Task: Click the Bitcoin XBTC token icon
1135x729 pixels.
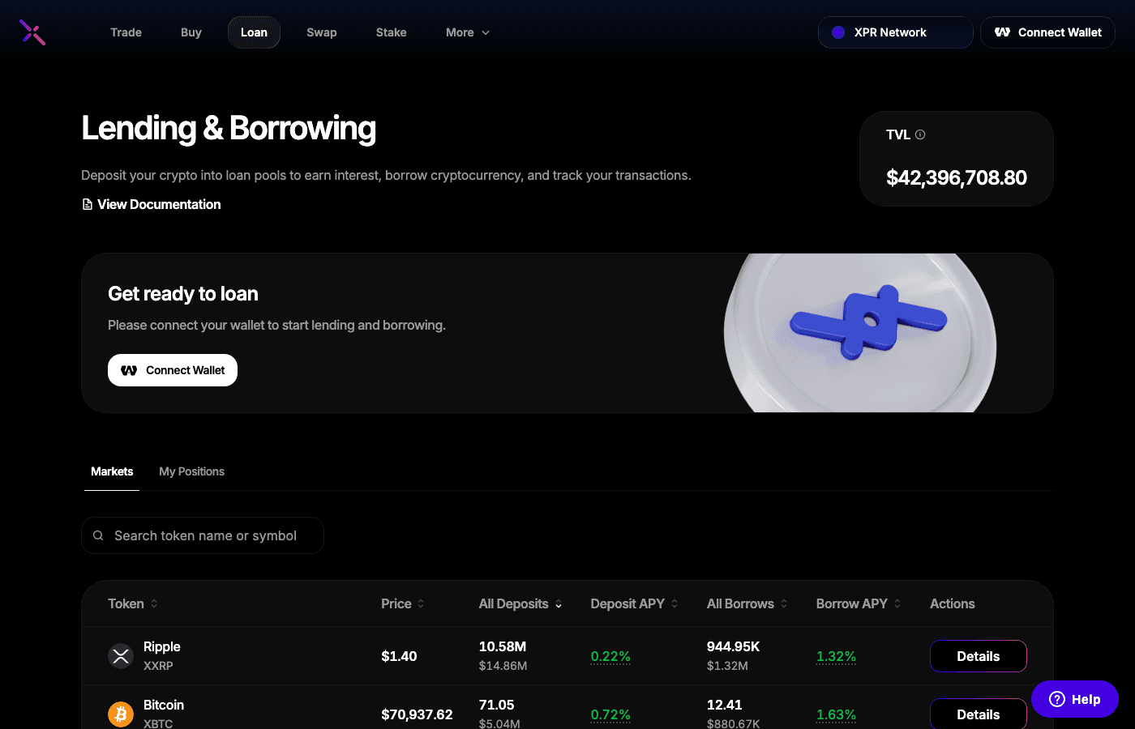Action: 121,714
